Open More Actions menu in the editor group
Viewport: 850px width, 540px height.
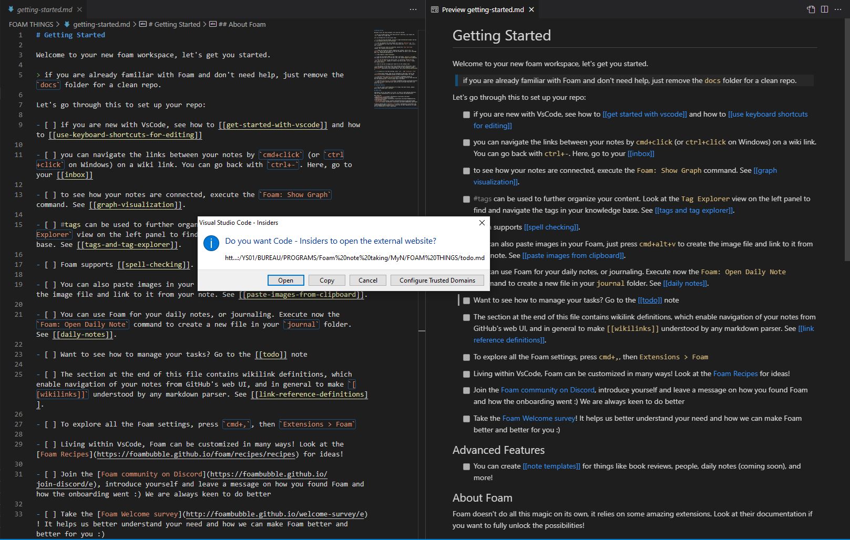[413, 9]
